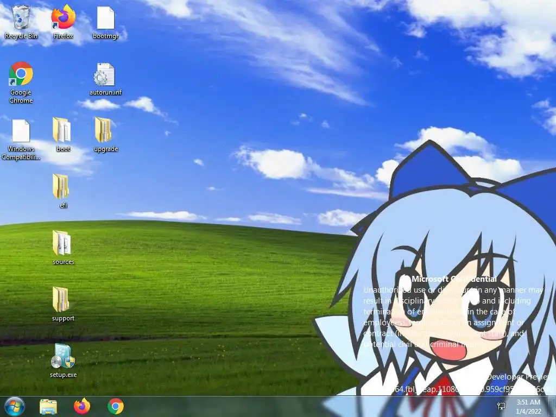
Task: Select the setup.exe installer icon
Action: pyautogui.click(x=63, y=361)
